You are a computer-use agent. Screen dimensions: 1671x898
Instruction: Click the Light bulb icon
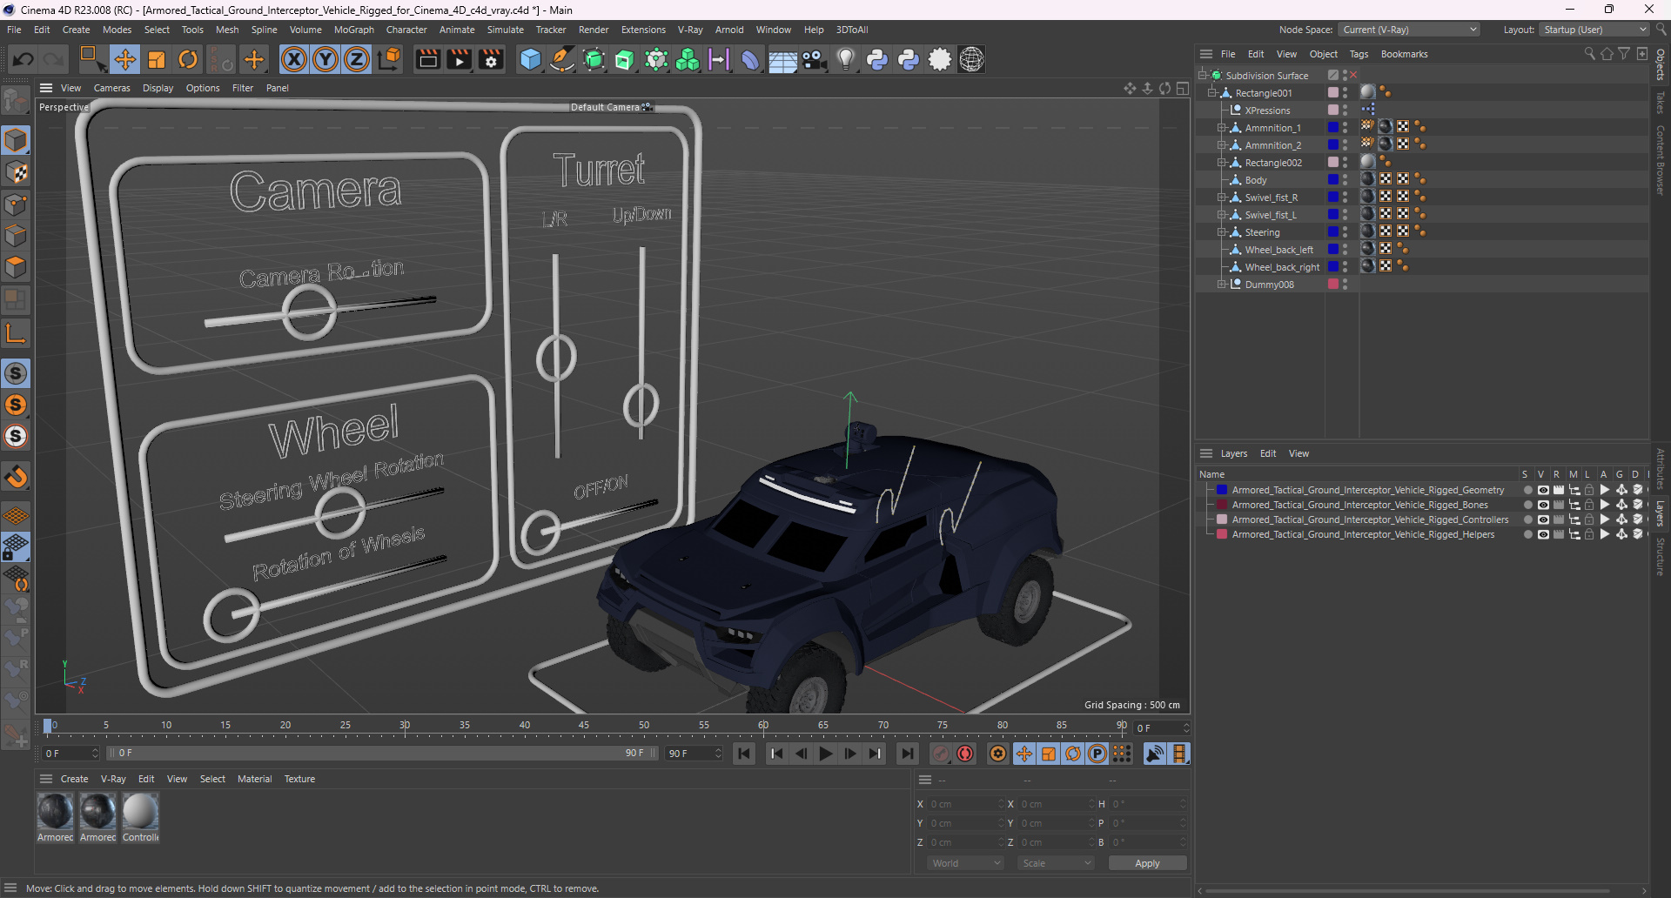(846, 59)
